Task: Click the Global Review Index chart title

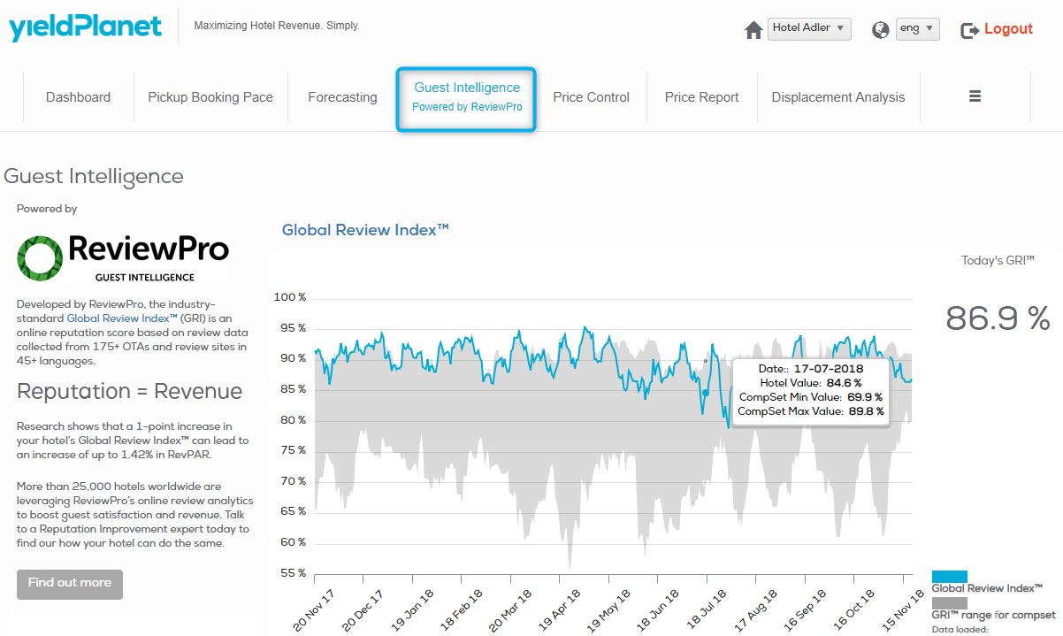Action: (x=365, y=230)
